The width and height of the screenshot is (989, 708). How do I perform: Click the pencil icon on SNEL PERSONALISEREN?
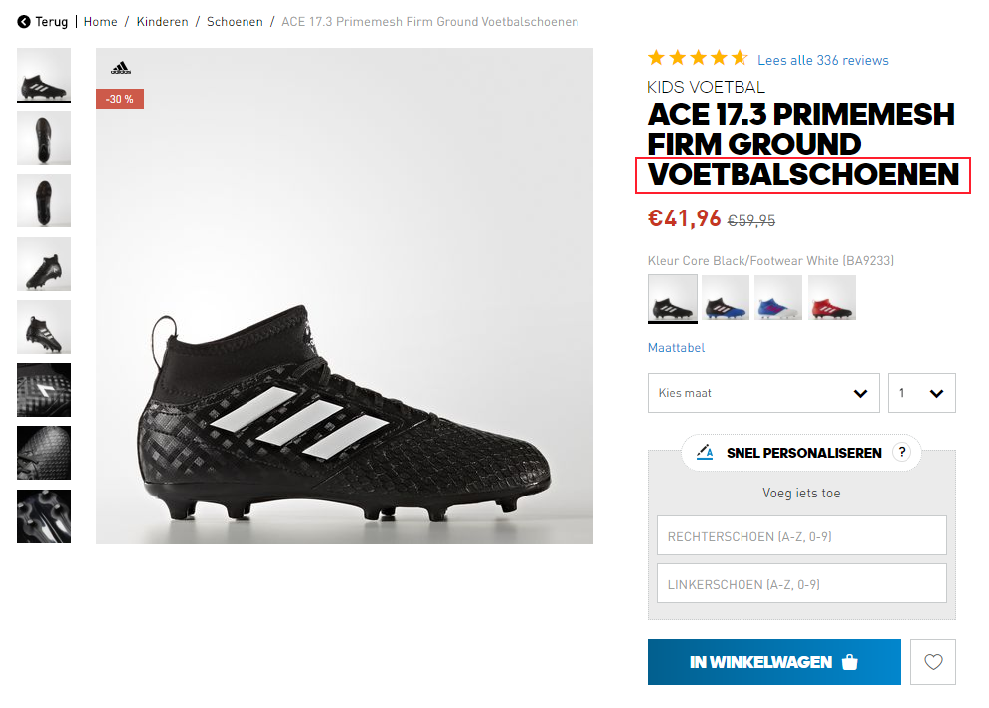(707, 452)
